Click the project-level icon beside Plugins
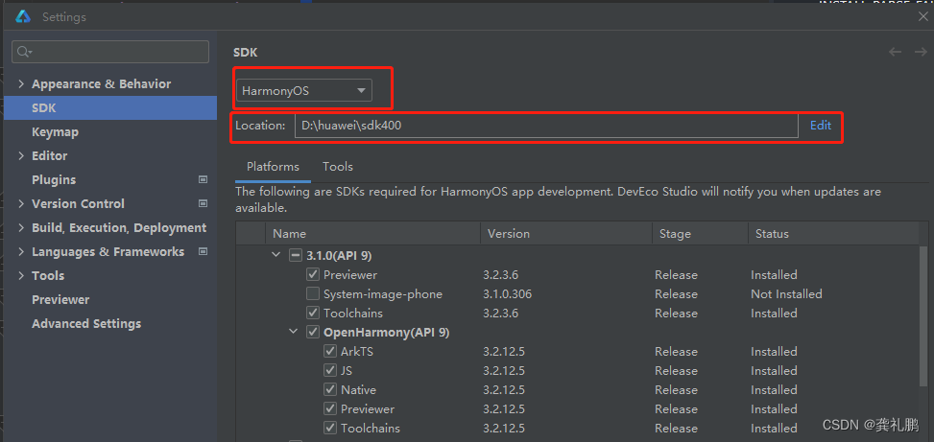This screenshot has height=442, width=934. [203, 179]
